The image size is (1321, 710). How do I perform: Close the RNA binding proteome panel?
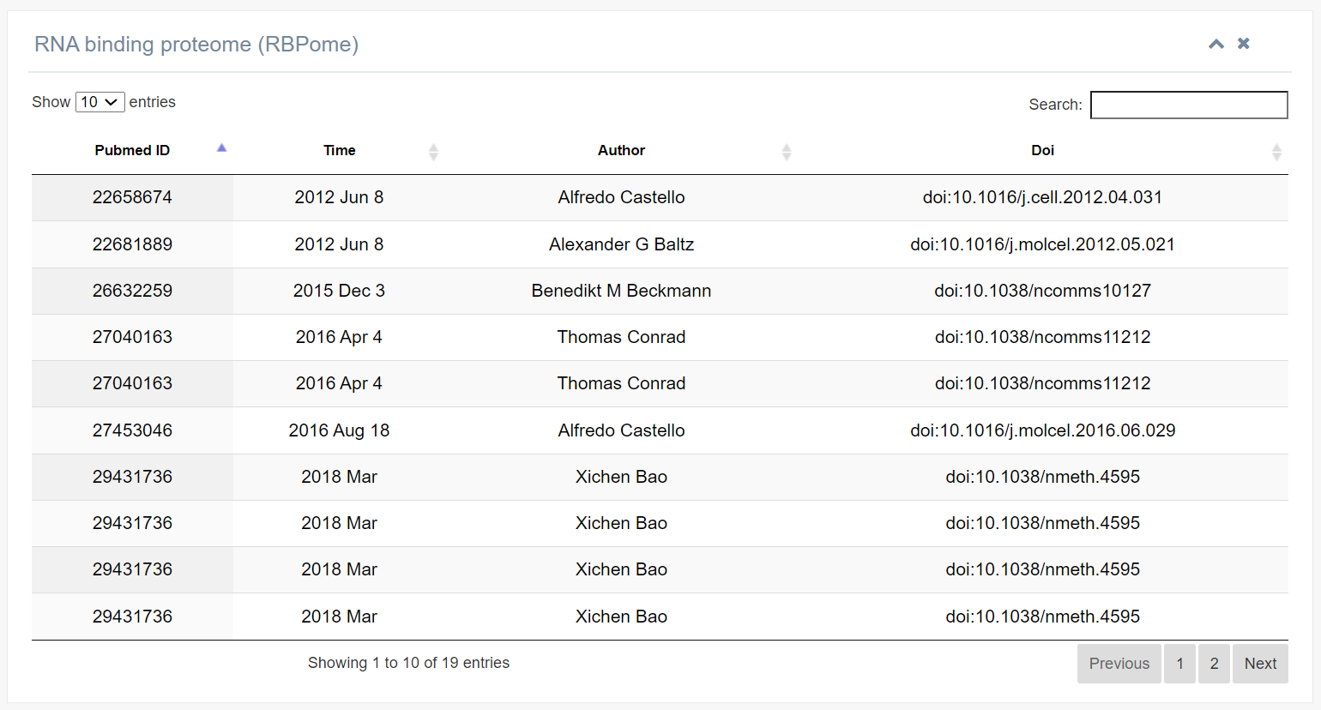tap(1243, 44)
